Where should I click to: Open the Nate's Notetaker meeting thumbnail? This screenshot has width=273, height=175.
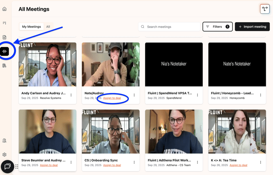point(237,64)
